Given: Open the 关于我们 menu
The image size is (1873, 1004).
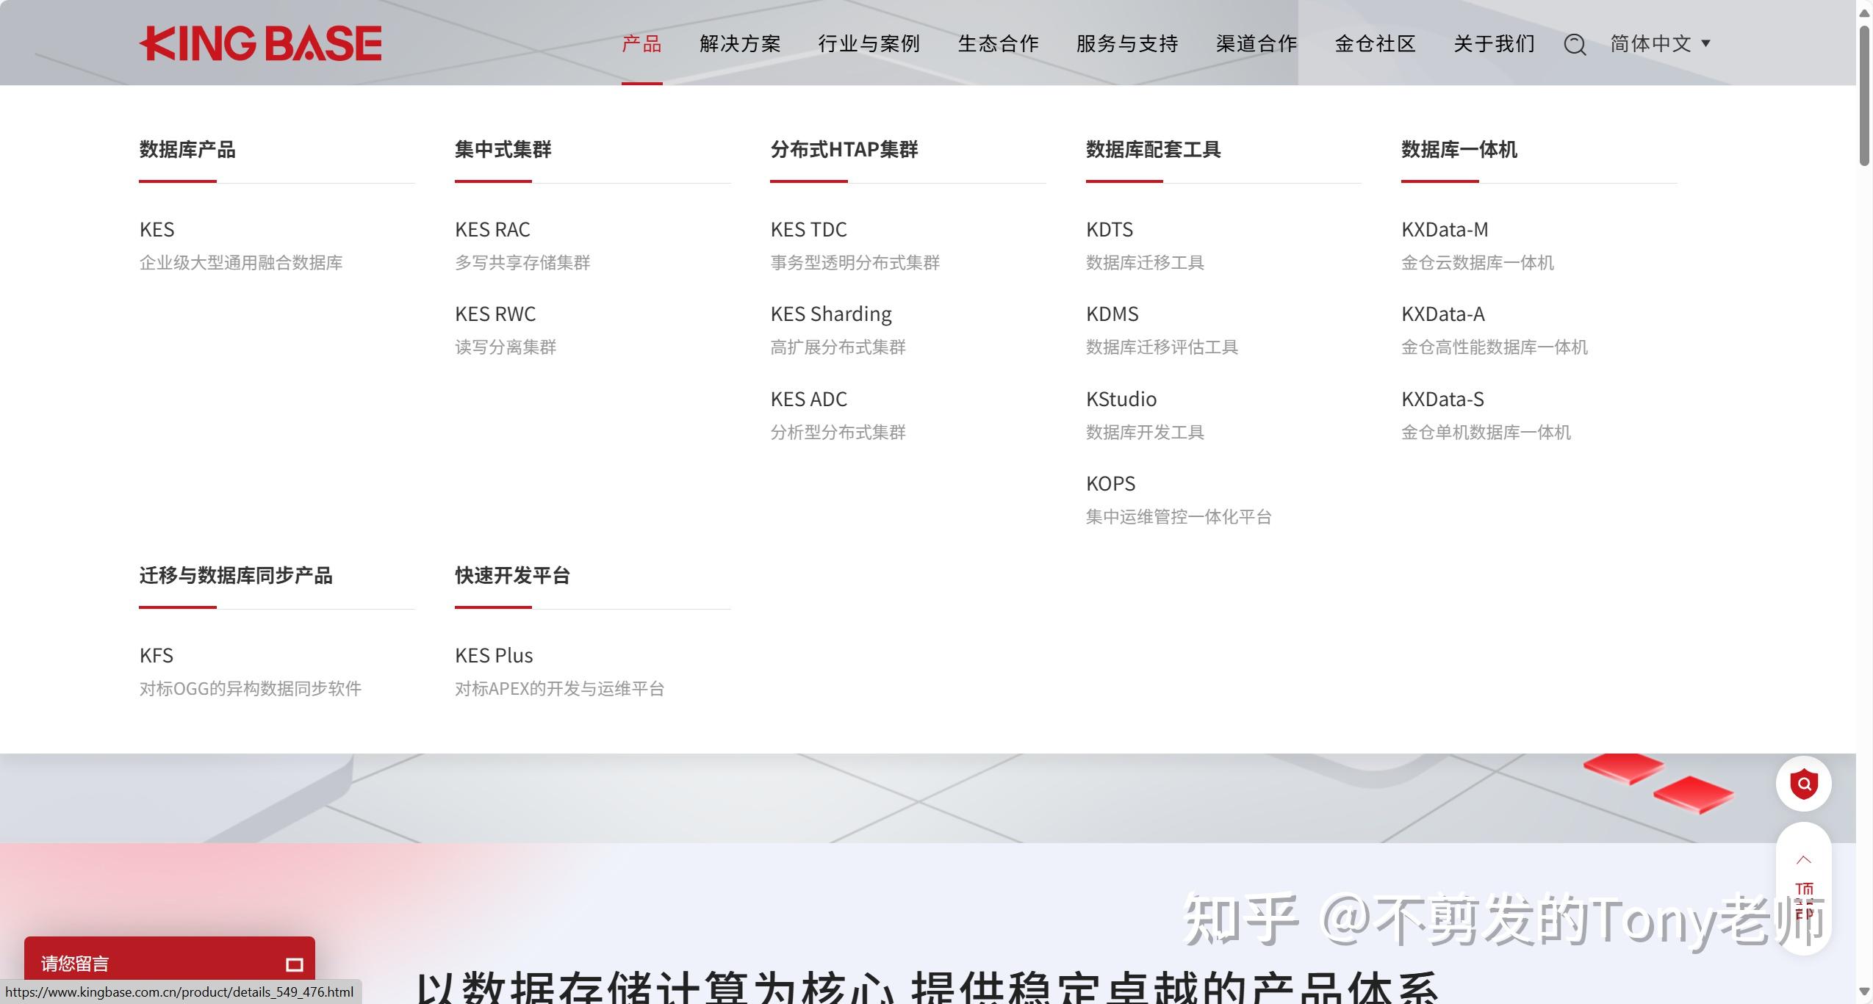Looking at the screenshot, I should [x=1493, y=44].
